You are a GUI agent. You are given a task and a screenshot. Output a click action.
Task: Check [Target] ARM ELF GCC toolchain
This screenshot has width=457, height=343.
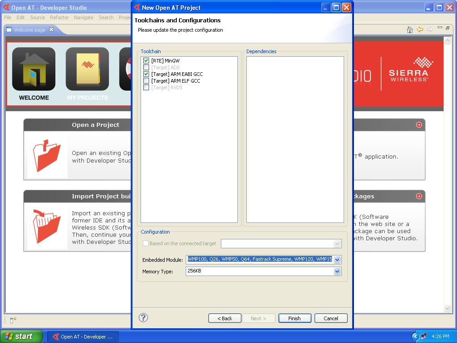(x=146, y=81)
